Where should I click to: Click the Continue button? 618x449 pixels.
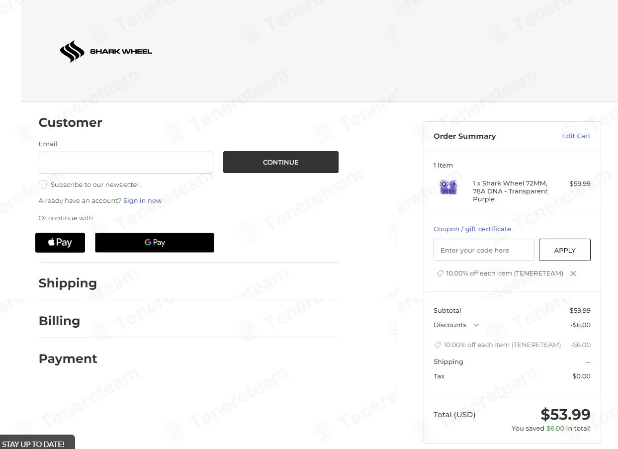pos(281,162)
